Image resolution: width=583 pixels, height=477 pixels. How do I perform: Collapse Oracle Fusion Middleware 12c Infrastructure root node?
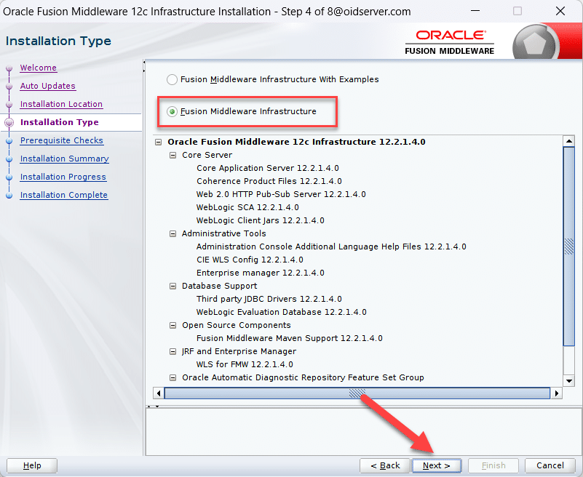click(159, 143)
